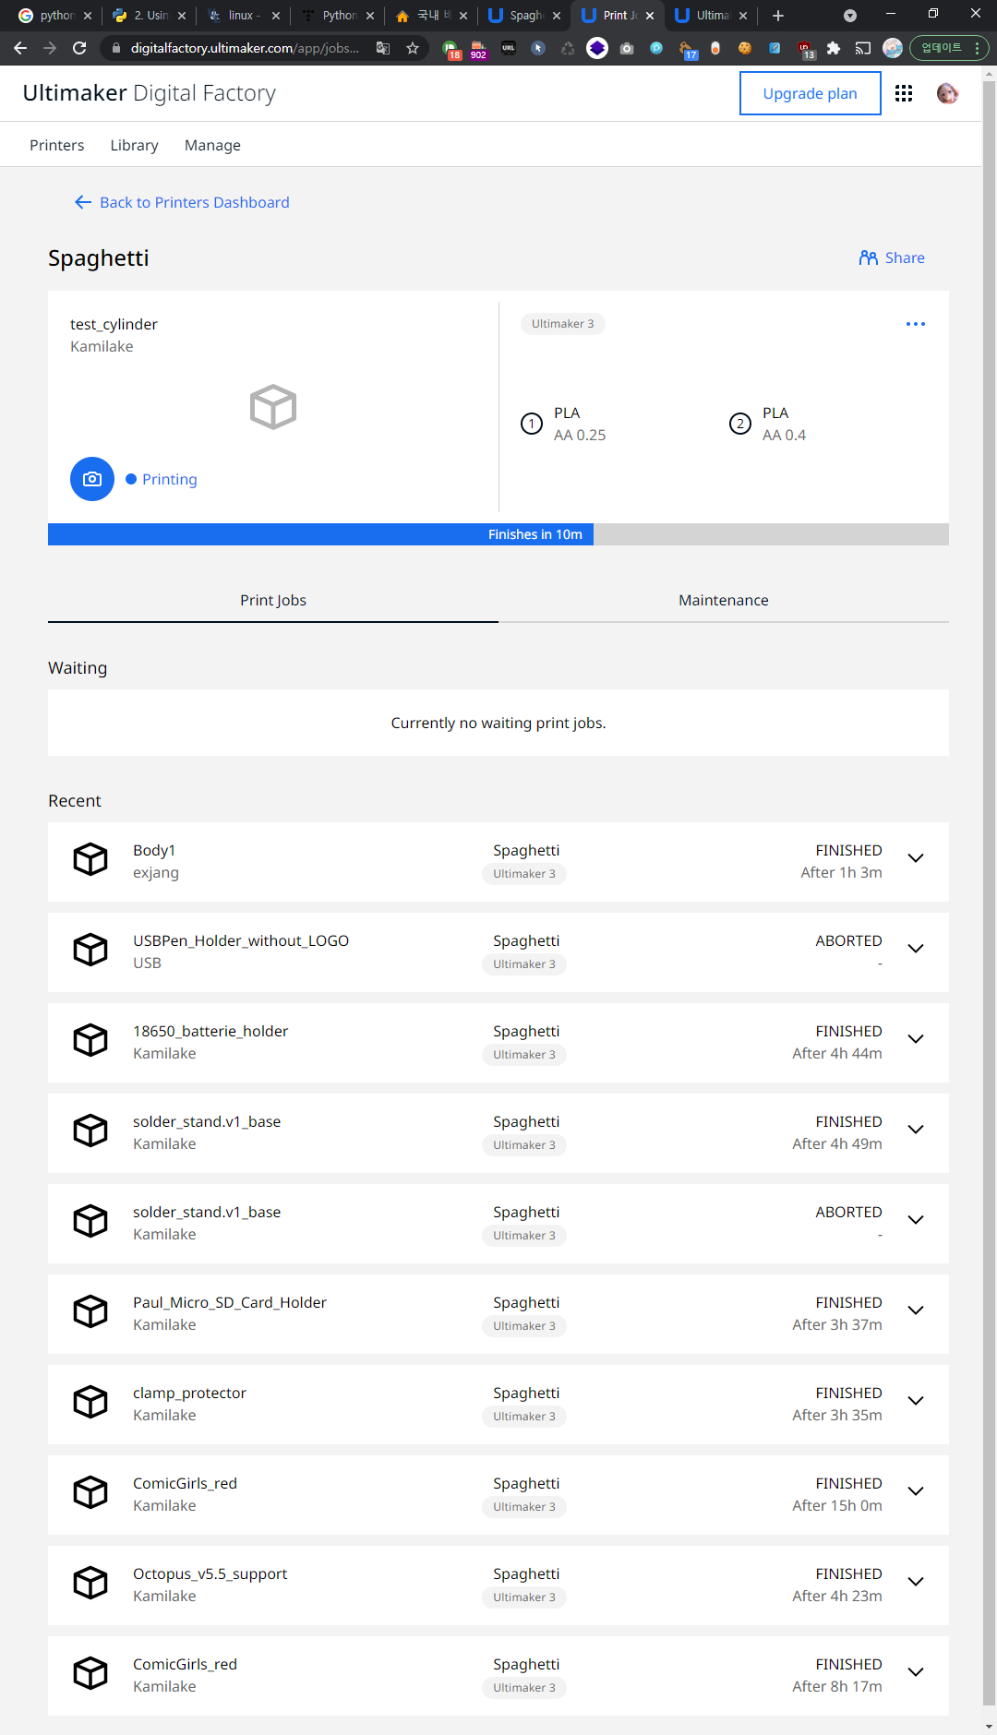Click the Upgrade plan button
The width and height of the screenshot is (997, 1735).
click(811, 93)
